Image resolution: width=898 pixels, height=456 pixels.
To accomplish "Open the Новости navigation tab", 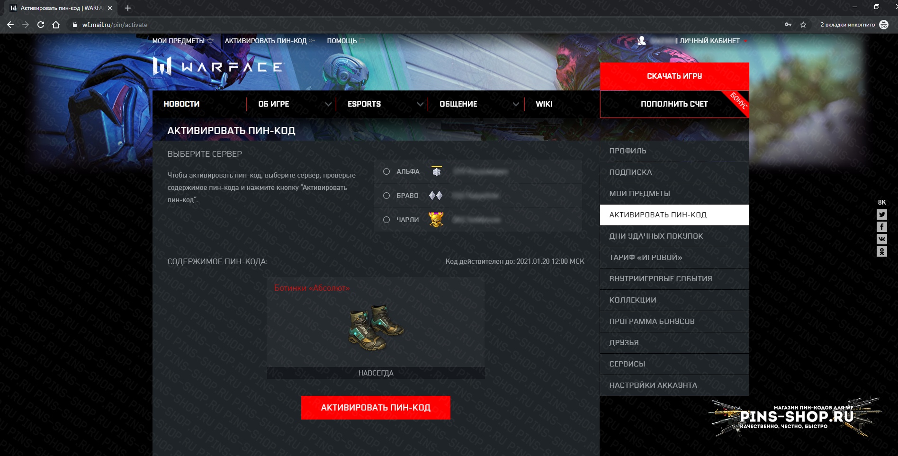I will [x=181, y=104].
